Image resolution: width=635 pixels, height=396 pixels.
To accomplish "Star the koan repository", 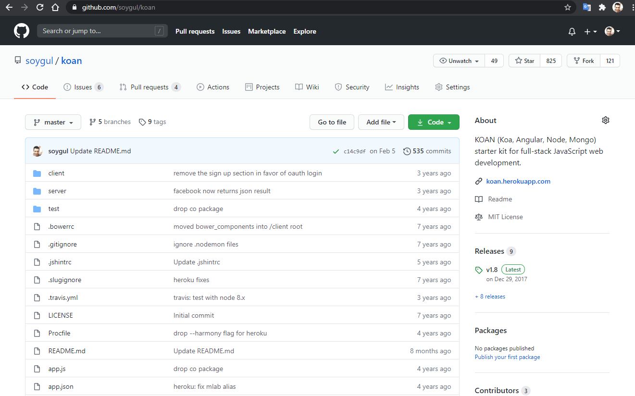I will pos(524,61).
